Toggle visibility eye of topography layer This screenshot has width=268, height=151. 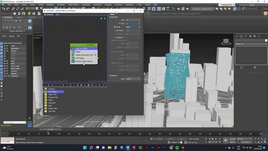[7, 49]
